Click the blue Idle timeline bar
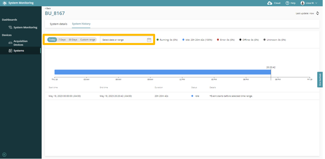The image size is (325, 159). pos(162,72)
